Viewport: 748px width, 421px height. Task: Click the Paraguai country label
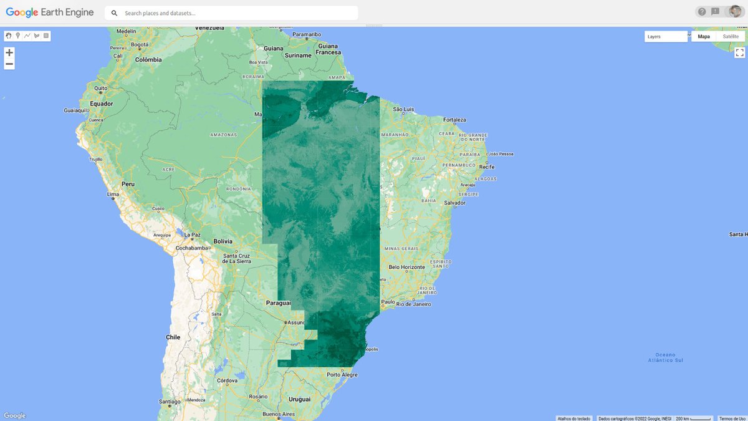(278, 302)
